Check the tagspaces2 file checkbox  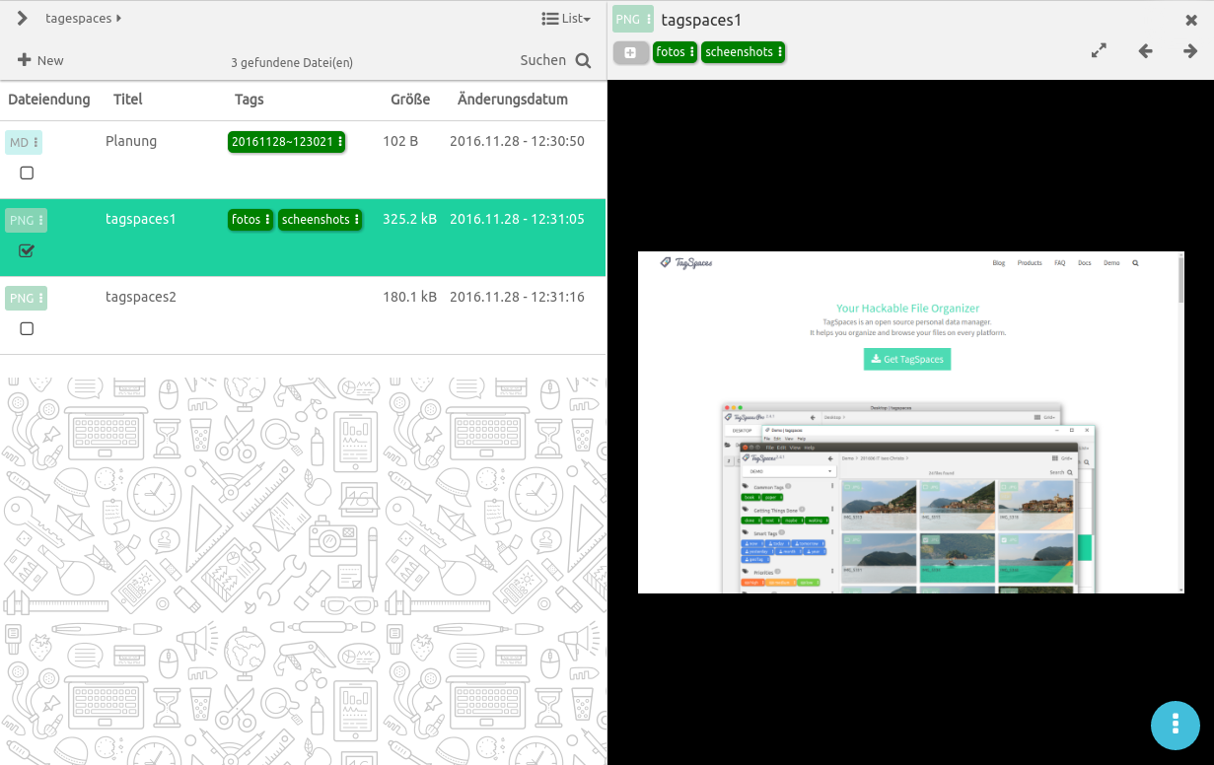(27, 329)
